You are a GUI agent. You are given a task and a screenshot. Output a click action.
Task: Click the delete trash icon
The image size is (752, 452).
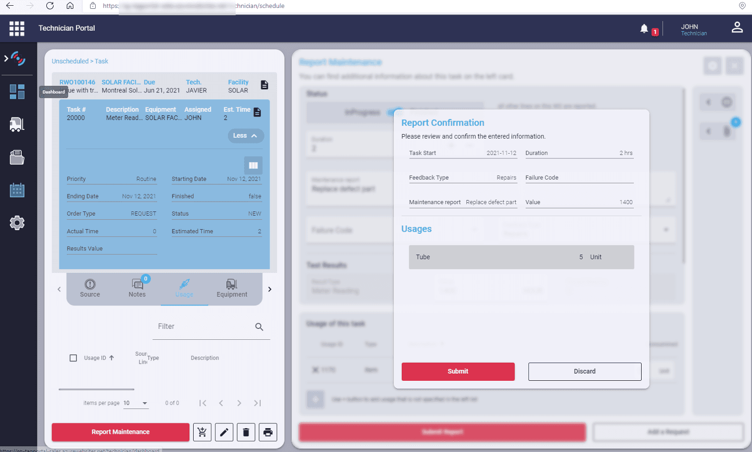246,432
